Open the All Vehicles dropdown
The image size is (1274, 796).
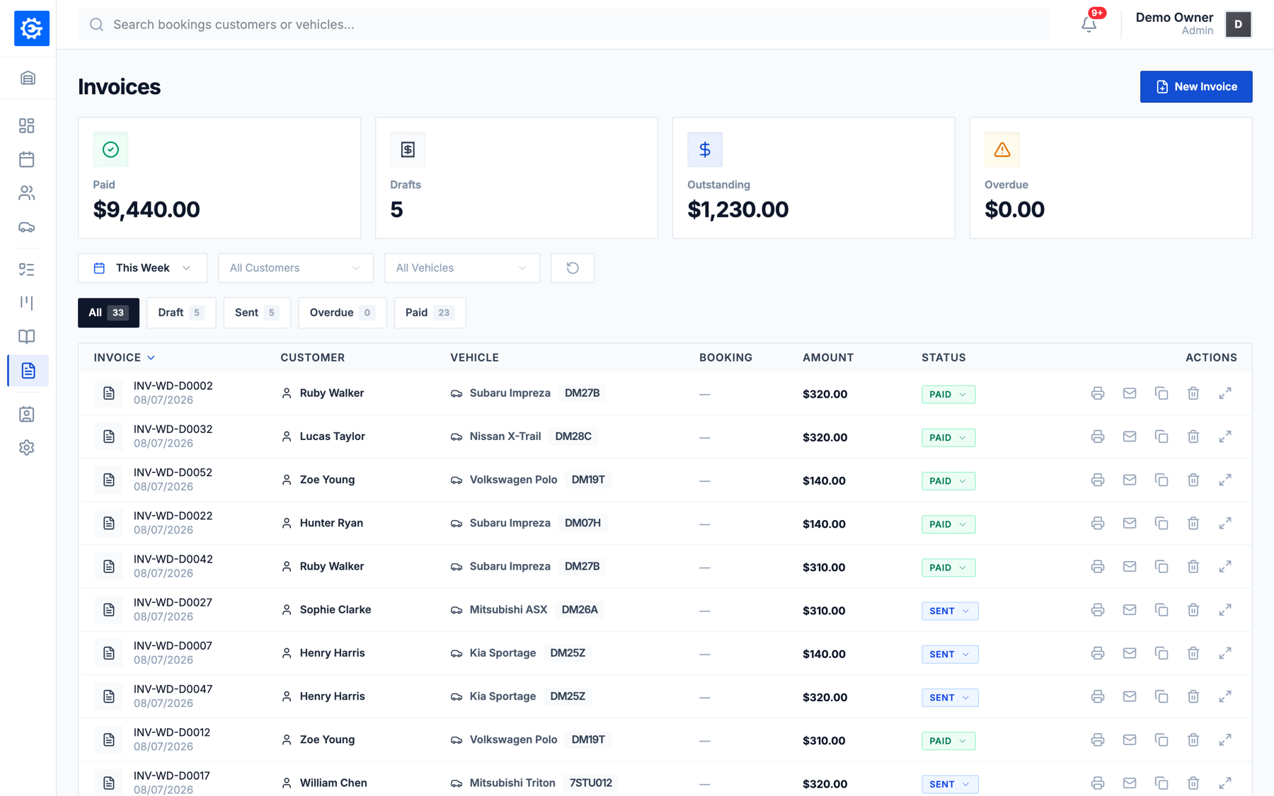461,267
